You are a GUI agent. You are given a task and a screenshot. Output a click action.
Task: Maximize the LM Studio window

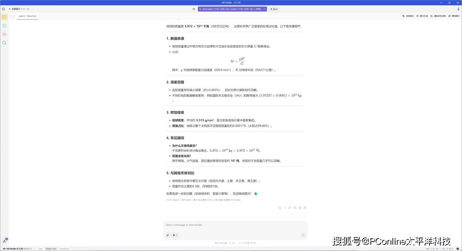tap(449, 2)
